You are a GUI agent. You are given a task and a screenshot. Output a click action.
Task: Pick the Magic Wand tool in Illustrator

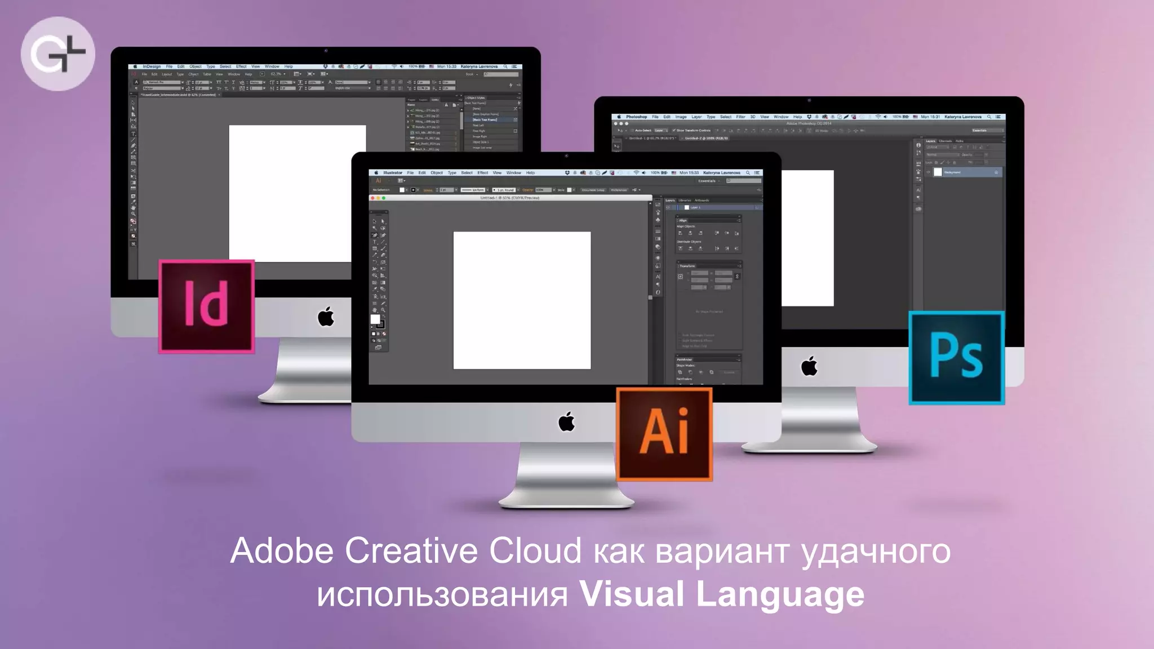click(374, 228)
